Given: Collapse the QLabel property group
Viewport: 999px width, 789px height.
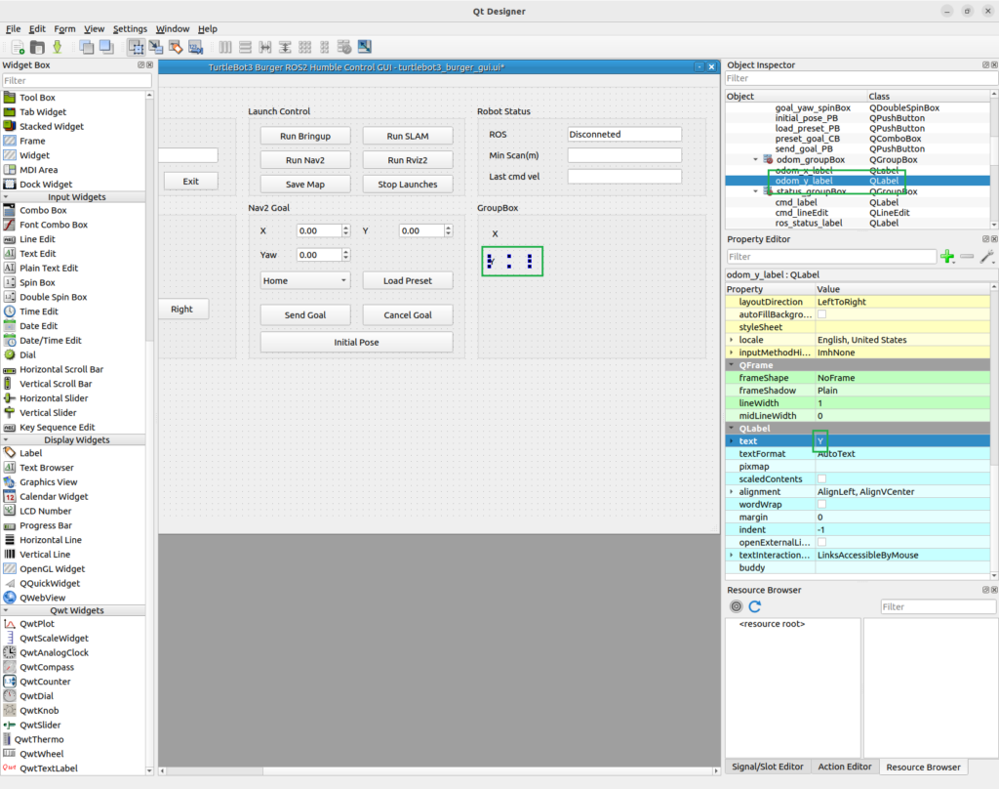Looking at the screenshot, I should point(732,428).
